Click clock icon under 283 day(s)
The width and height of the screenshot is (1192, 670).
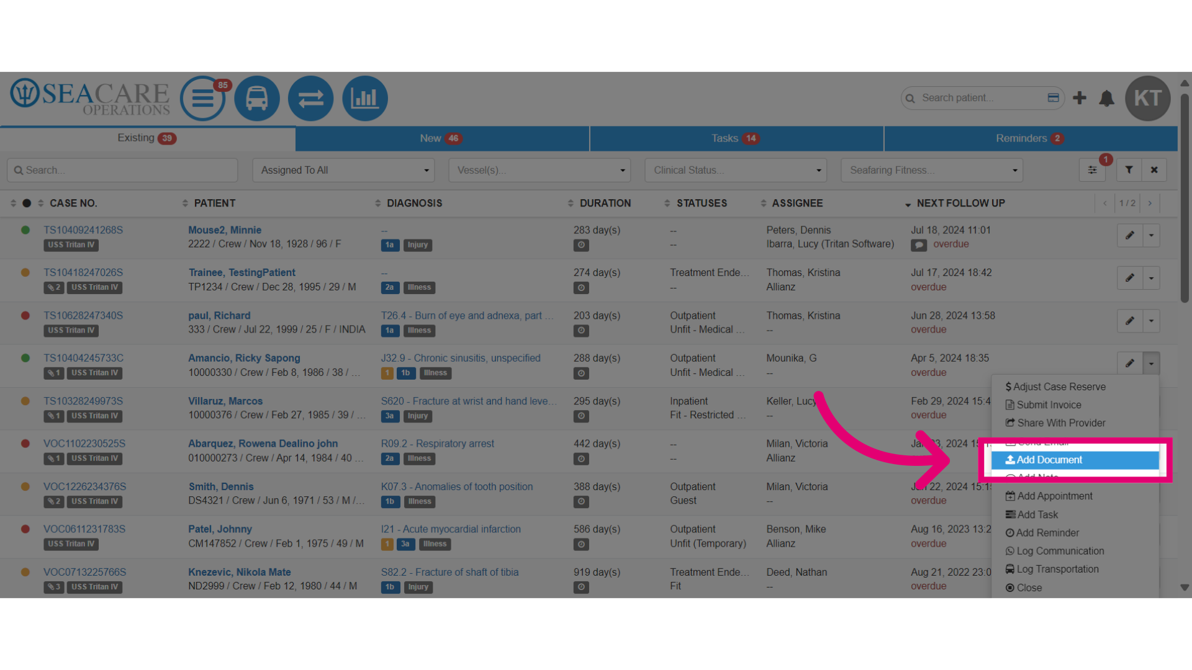click(581, 245)
